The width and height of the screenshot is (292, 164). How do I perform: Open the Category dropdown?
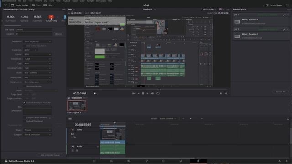[x=37, y=135]
